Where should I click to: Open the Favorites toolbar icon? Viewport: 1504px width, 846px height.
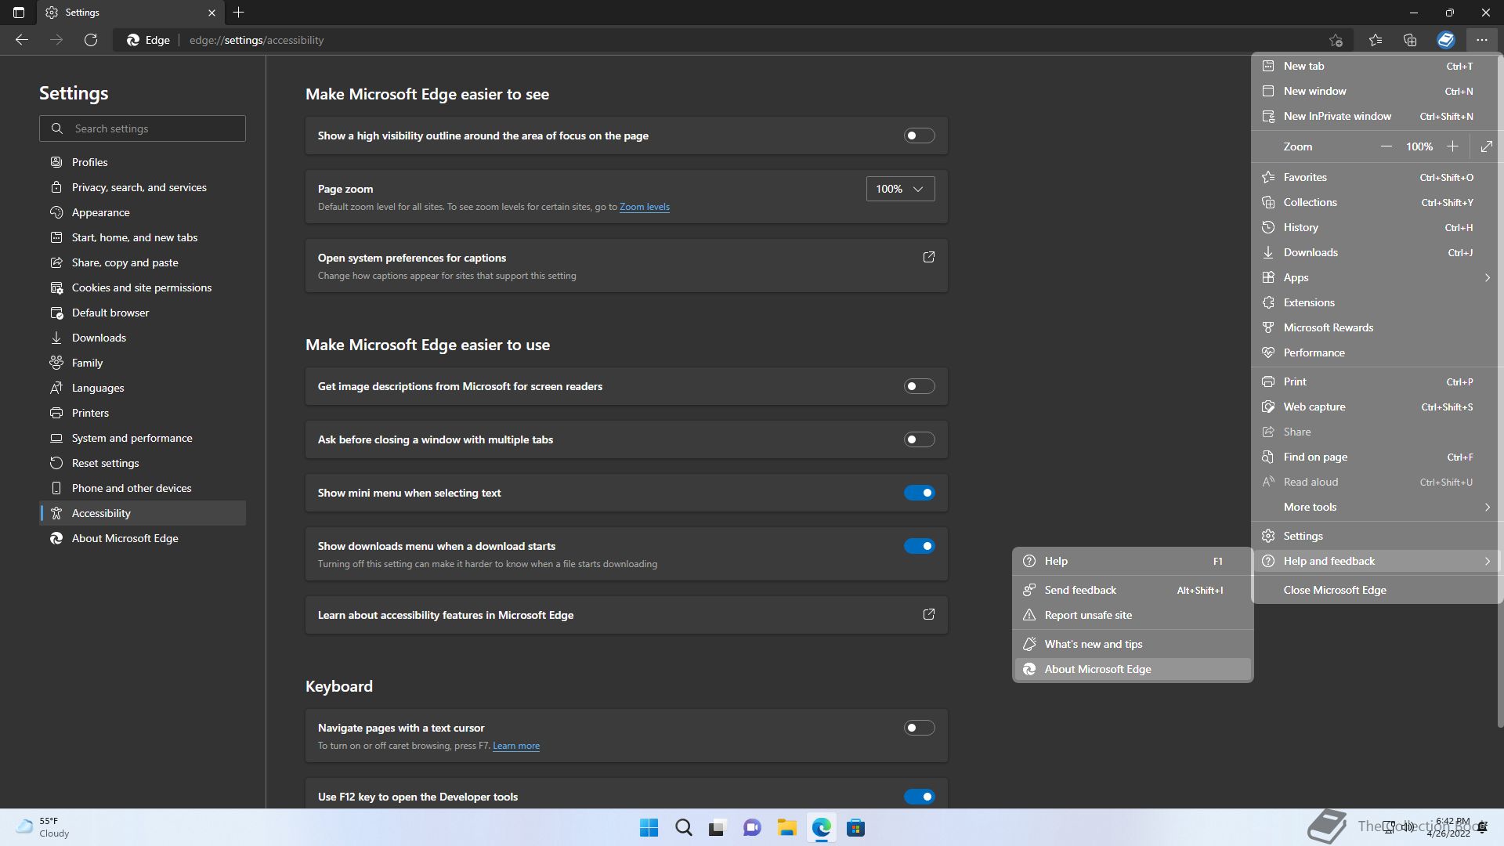(x=1376, y=40)
